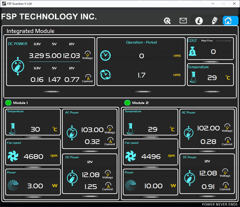
Task: Click the level bar below Module 1 Fan speed
Action: click(x=33, y=167)
